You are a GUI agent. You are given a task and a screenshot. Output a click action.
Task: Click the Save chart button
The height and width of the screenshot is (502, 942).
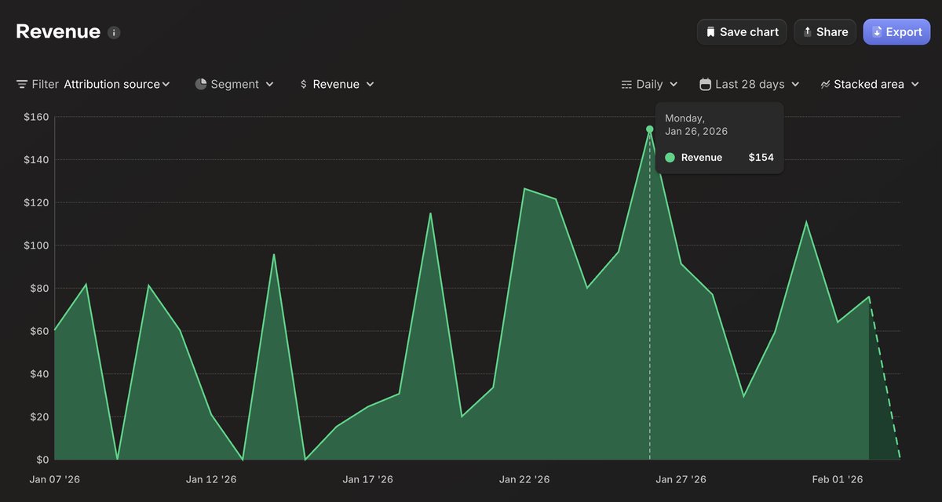(742, 32)
